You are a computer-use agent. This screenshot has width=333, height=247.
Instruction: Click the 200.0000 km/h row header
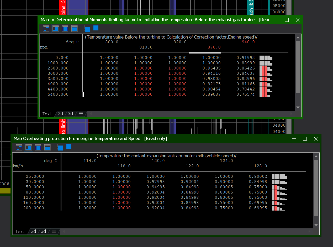[34, 208]
